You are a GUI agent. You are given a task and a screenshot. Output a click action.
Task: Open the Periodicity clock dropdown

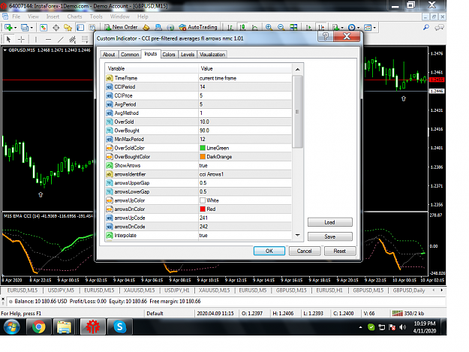(353, 28)
